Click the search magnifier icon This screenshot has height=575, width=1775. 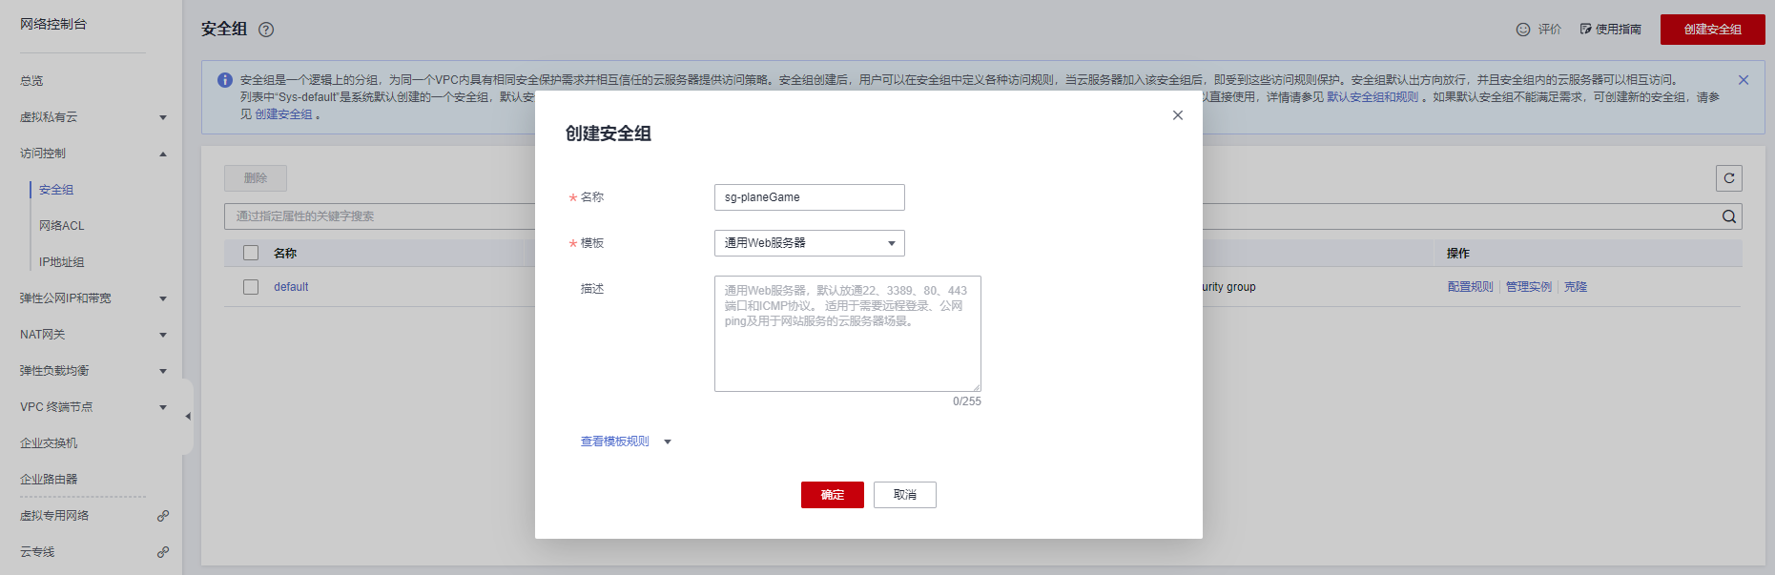coord(1729,216)
